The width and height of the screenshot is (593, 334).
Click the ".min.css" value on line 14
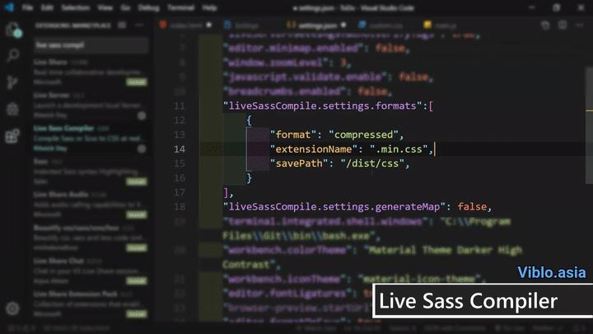tap(399, 149)
